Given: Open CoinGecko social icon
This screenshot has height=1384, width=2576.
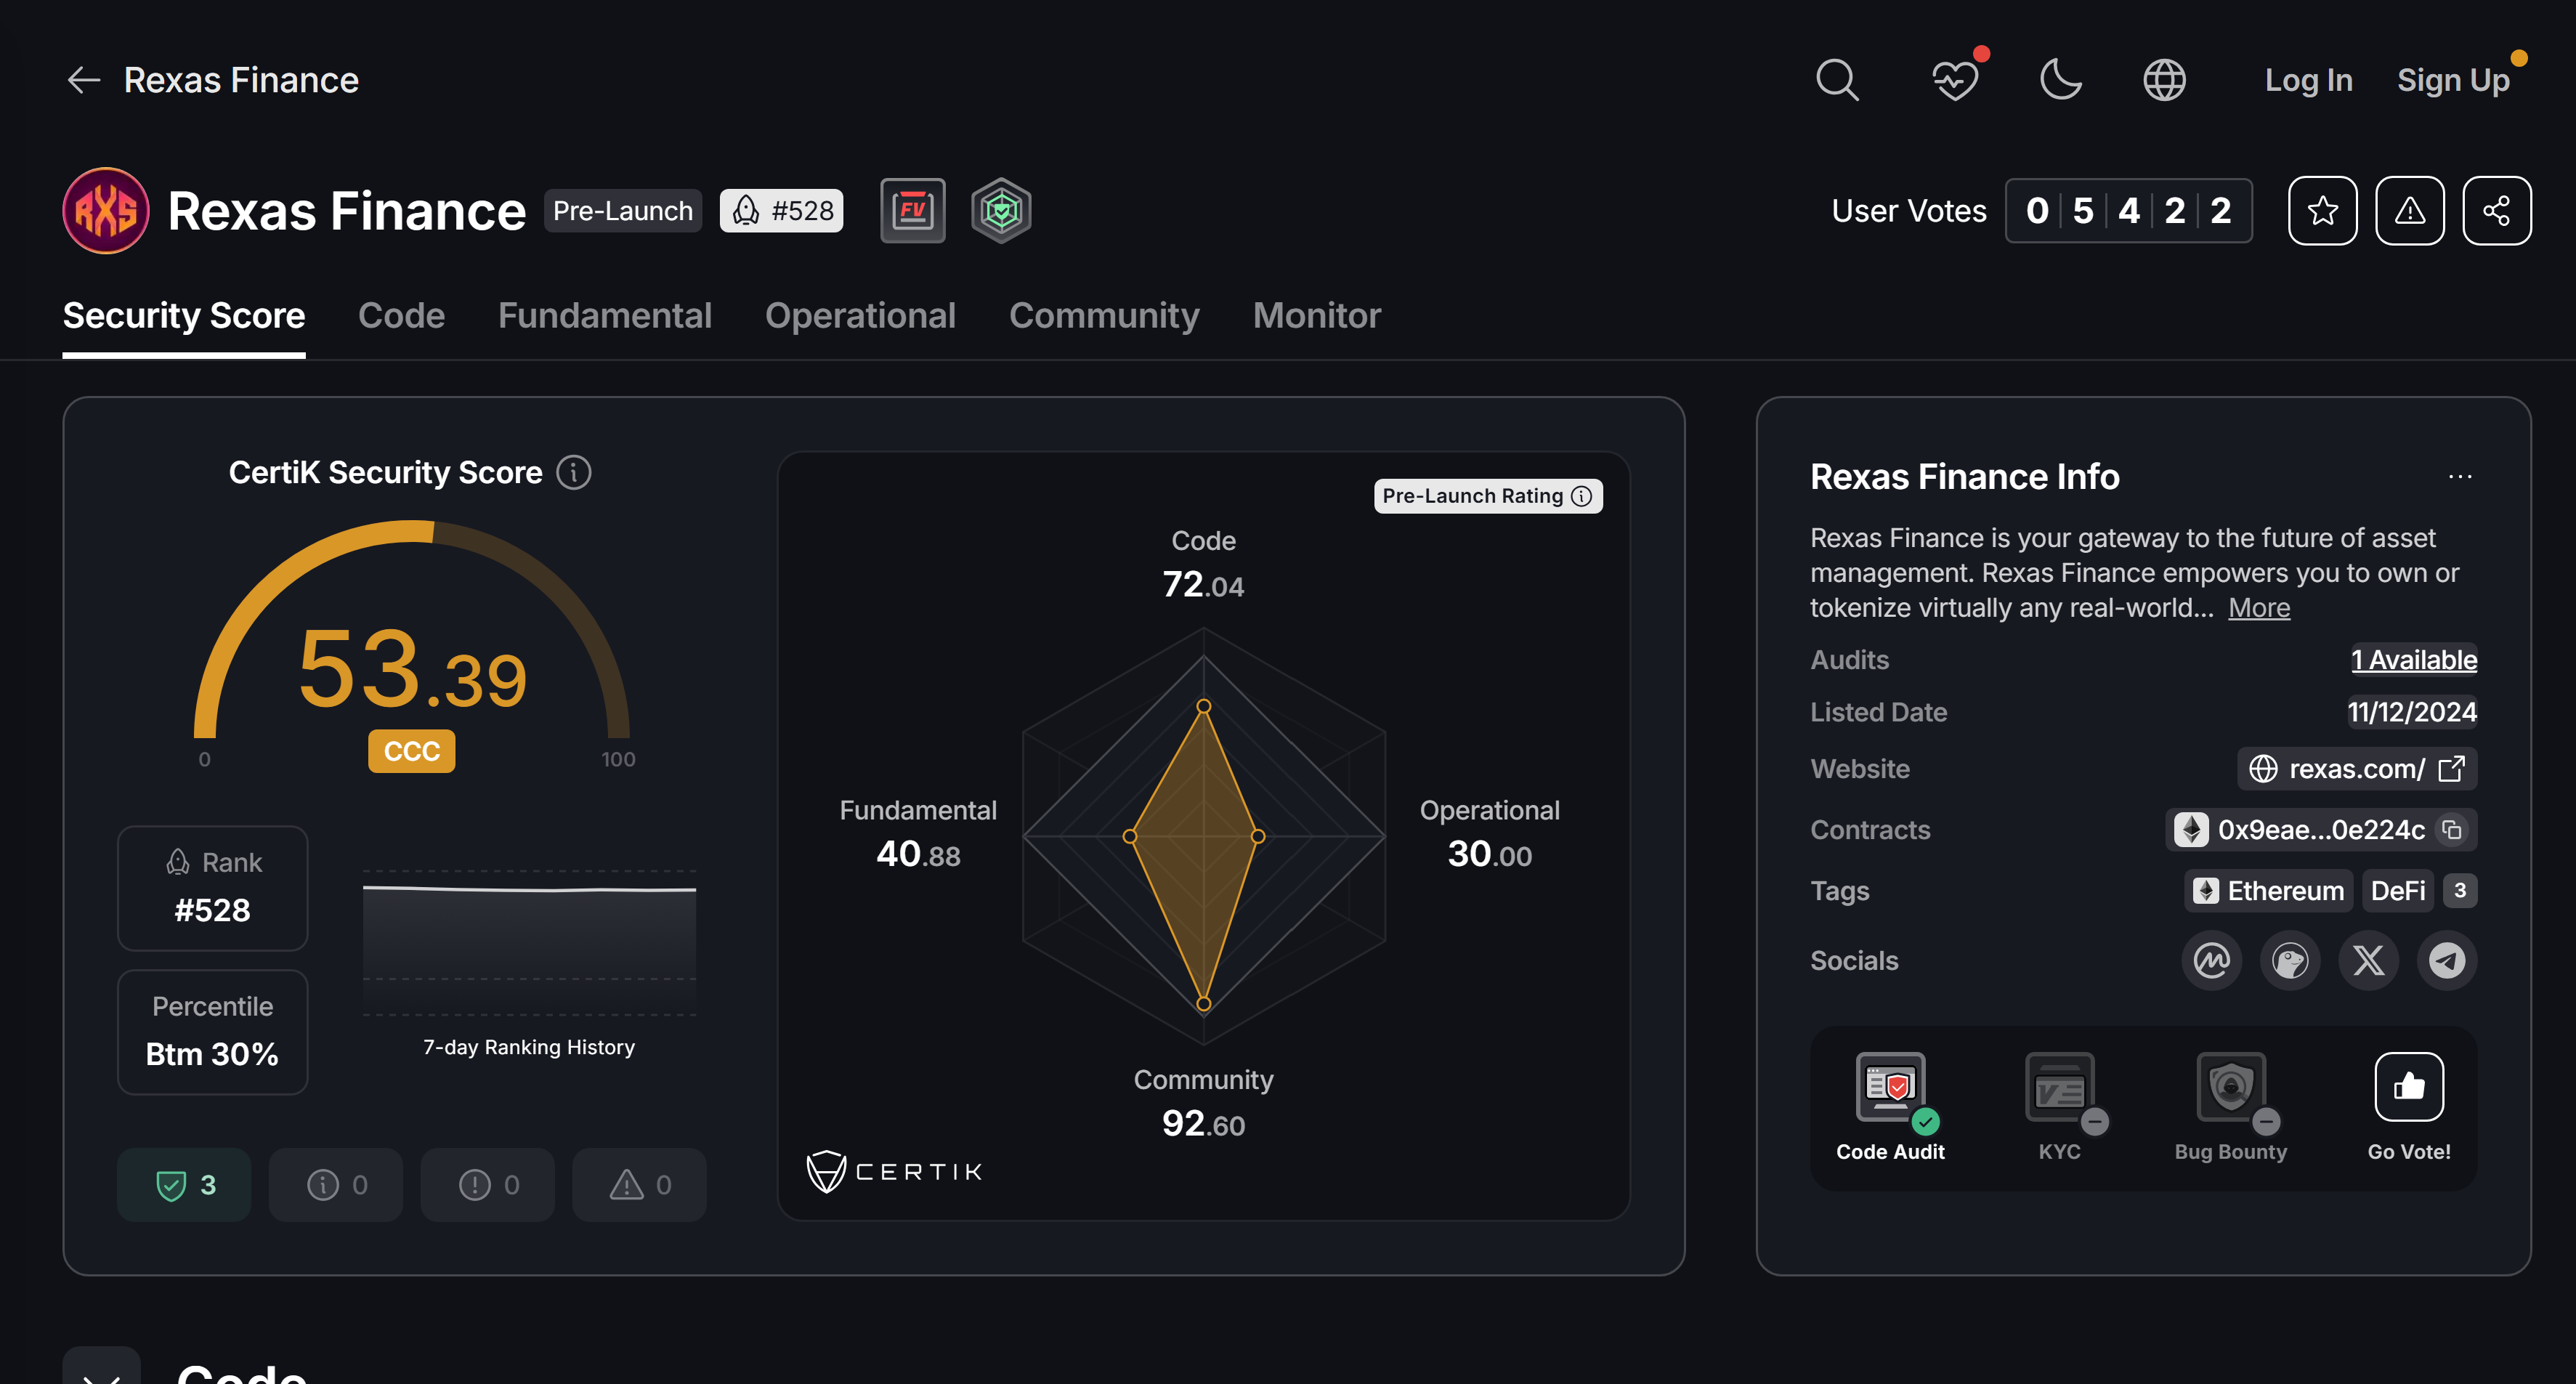Looking at the screenshot, I should (2290, 961).
